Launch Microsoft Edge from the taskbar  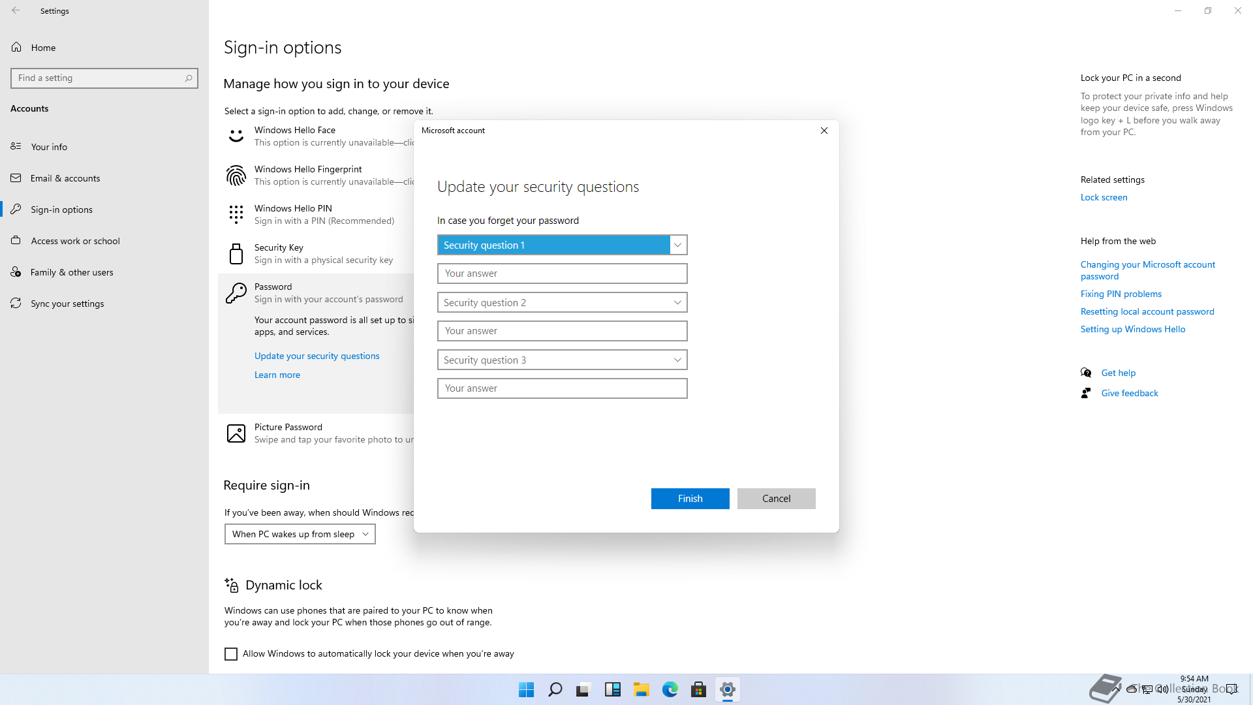coord(670,689)
